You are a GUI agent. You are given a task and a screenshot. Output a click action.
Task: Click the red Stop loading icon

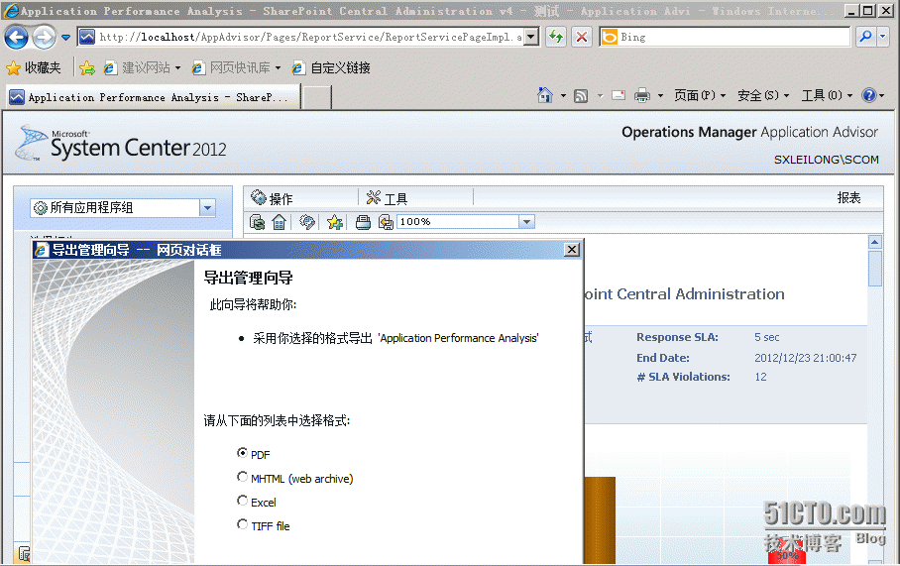pyautogui.click(x=582, y=38)
